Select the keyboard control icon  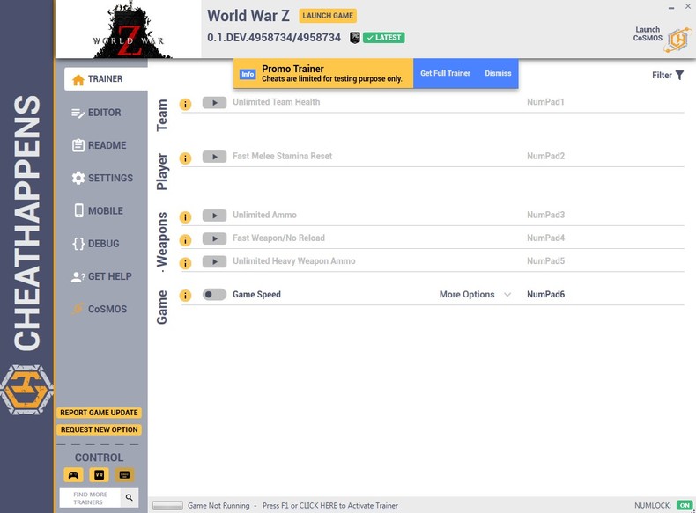click(125, 475)
